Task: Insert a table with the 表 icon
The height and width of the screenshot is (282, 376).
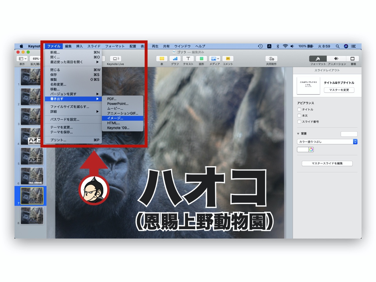Action: [x=162, y=59]
